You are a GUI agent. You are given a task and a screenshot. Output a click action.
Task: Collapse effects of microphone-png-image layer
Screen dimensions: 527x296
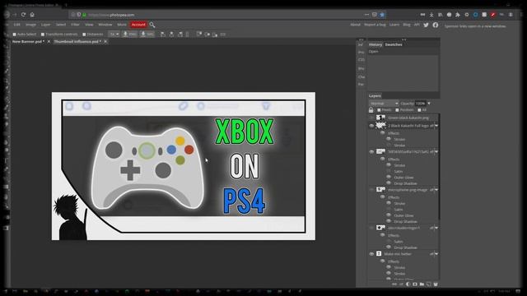click(x=436, y=190)
